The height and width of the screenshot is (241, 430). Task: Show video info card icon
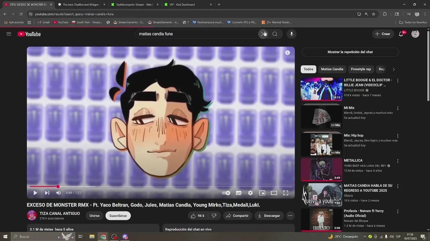[x=288, y=53]
